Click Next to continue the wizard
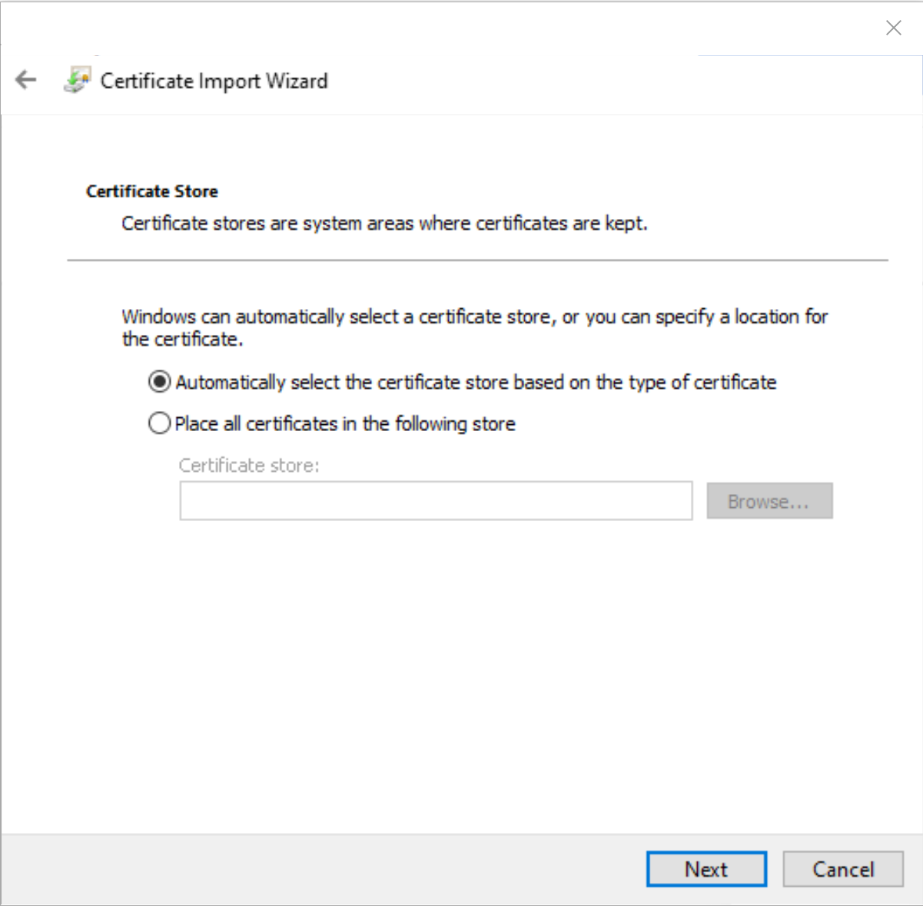The width and height of the screenshot is (923, 906). tap(706, 869)
